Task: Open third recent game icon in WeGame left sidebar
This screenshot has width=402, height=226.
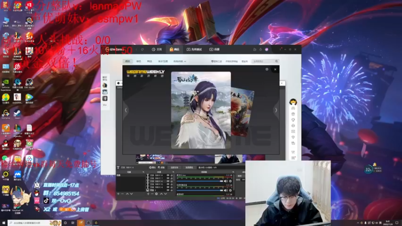Action: point(105,98)
